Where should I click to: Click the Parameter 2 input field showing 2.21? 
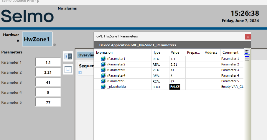pyautogui.click(x=48, y=72)
